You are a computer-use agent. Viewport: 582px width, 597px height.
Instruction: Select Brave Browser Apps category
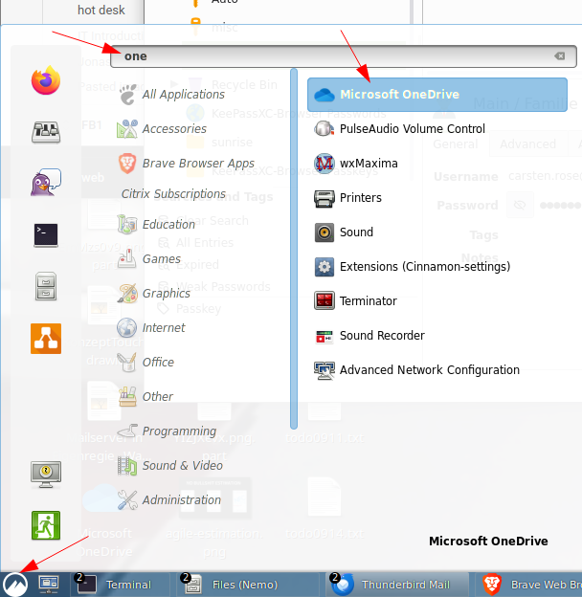click(x=186, y=164)
